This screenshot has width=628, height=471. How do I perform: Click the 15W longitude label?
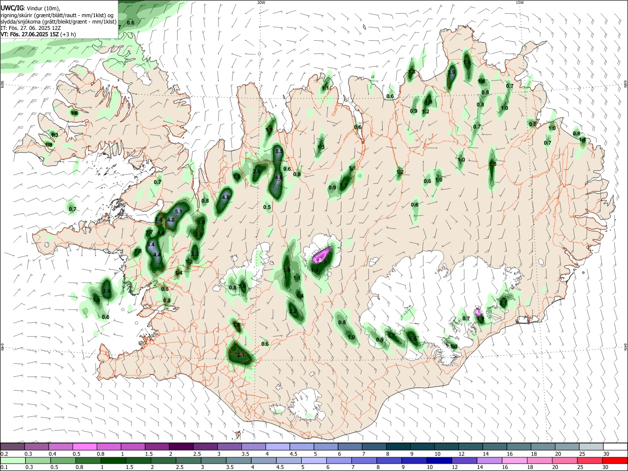tap(520, 2)
